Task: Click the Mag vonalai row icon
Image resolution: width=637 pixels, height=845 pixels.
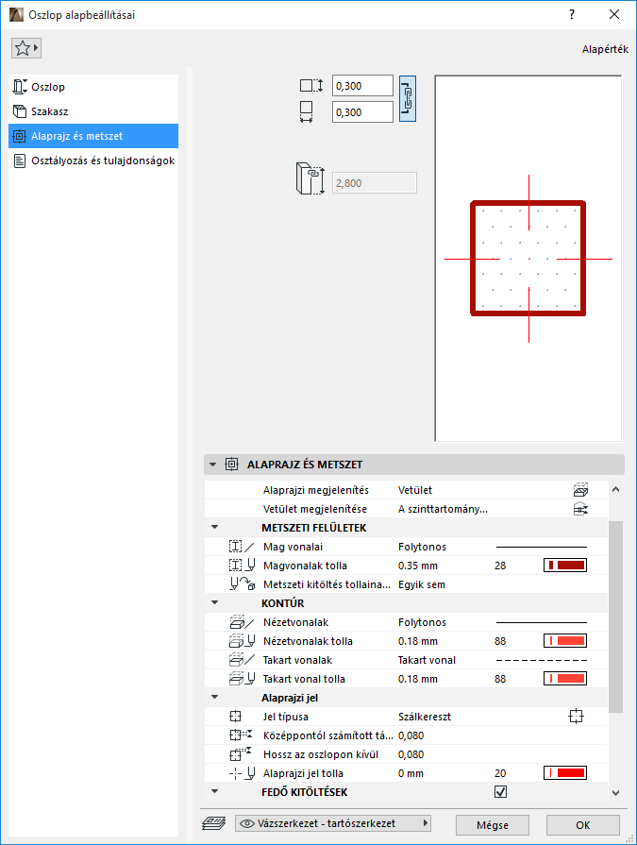Action: tap(242, 547)
